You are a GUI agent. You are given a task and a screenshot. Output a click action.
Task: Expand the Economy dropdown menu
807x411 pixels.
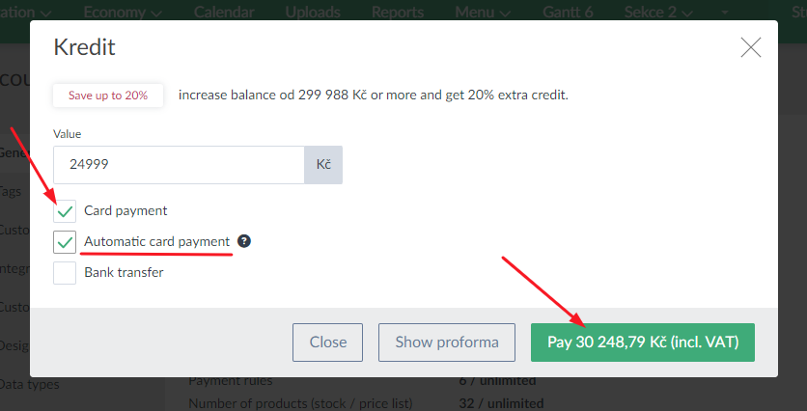coord(123,12)
